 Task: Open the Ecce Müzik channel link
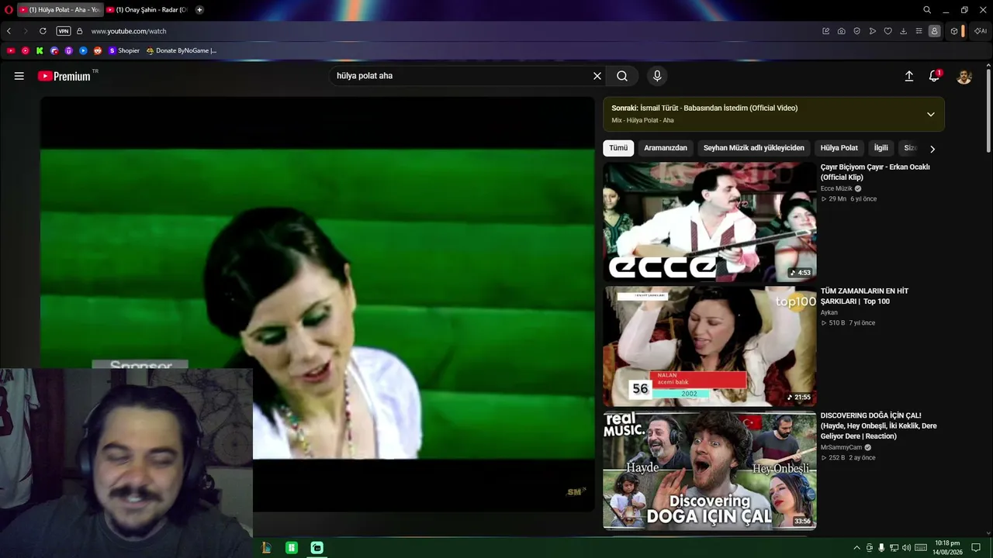click(x=836, y=188)
